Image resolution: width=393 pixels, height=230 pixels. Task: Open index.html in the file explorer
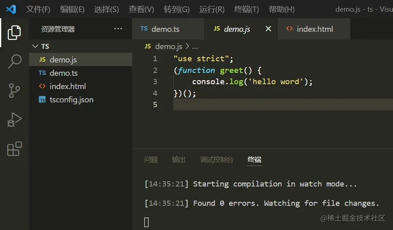[x=80, y=86]
